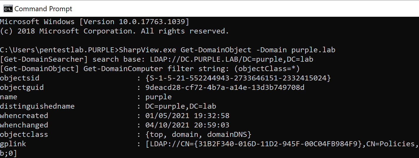Screen dimensions: 419x158
Task: Click the Microsoft Windows version line
Action: pos(94,22)
